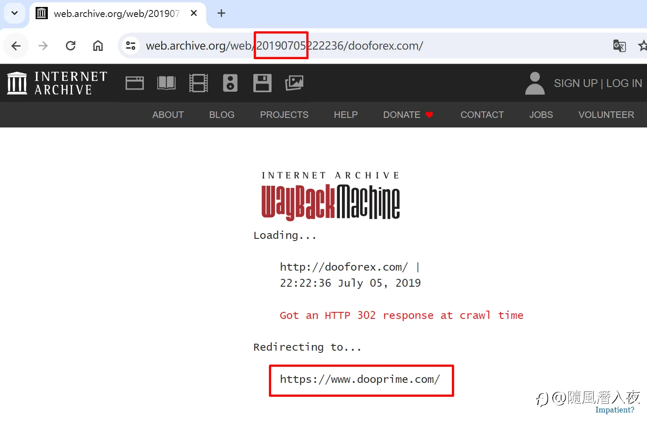Open the PROJECTS menu item
This screenshot has width=647, height=422.
284,115
